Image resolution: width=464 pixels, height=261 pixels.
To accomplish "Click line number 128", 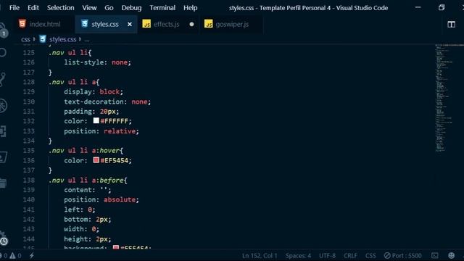I will 29,82.
